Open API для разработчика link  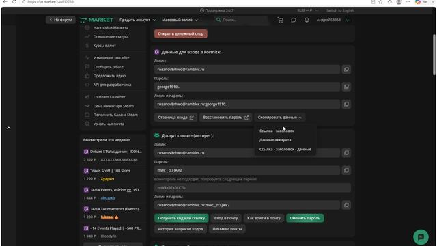point(112,85)
